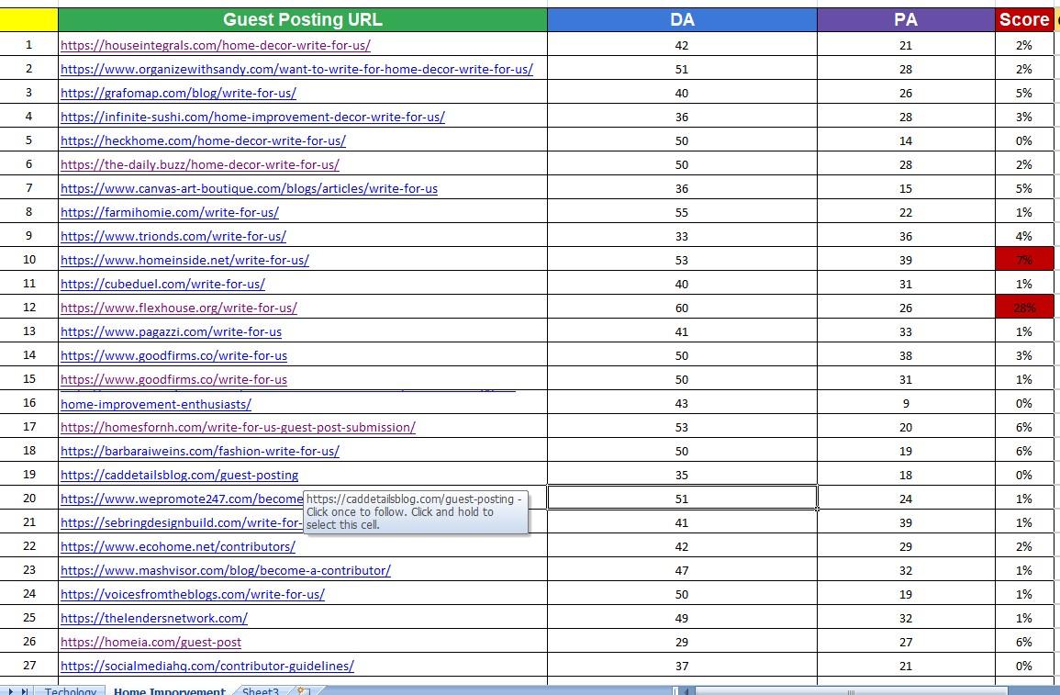Open the caddetailsblog.com guest-posting link
The height and width of the screenshot is (695, 1060).
tap(179, 475)
